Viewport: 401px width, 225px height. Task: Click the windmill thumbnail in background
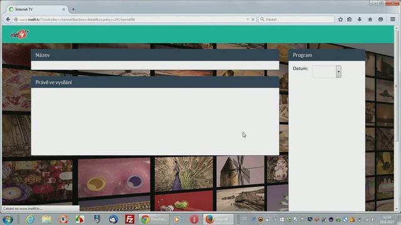[x=241, y=171]
